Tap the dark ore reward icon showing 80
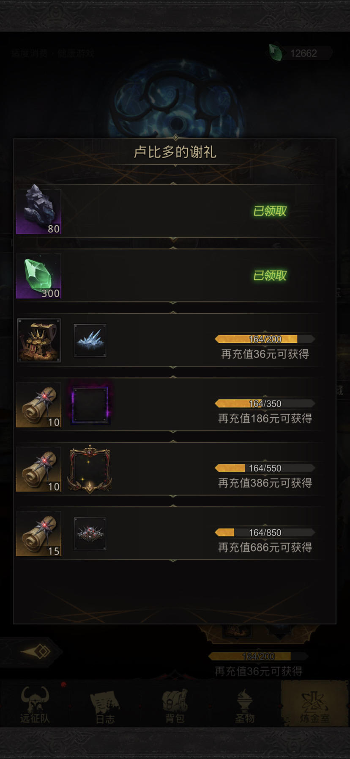The image size is (350, 759). coord(38,211)
